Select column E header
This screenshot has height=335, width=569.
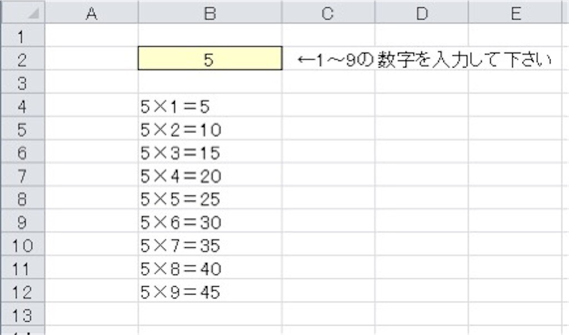coord(516,13)
